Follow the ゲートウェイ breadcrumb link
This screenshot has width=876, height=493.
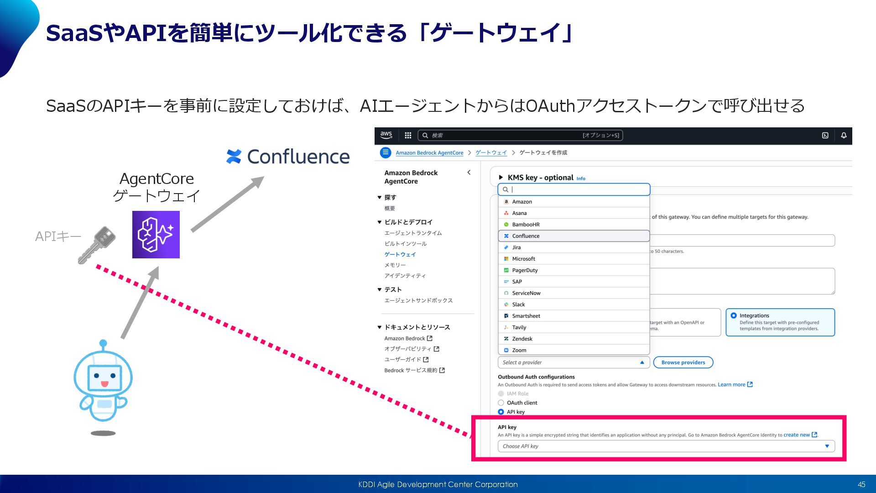[x=491, y=152]
